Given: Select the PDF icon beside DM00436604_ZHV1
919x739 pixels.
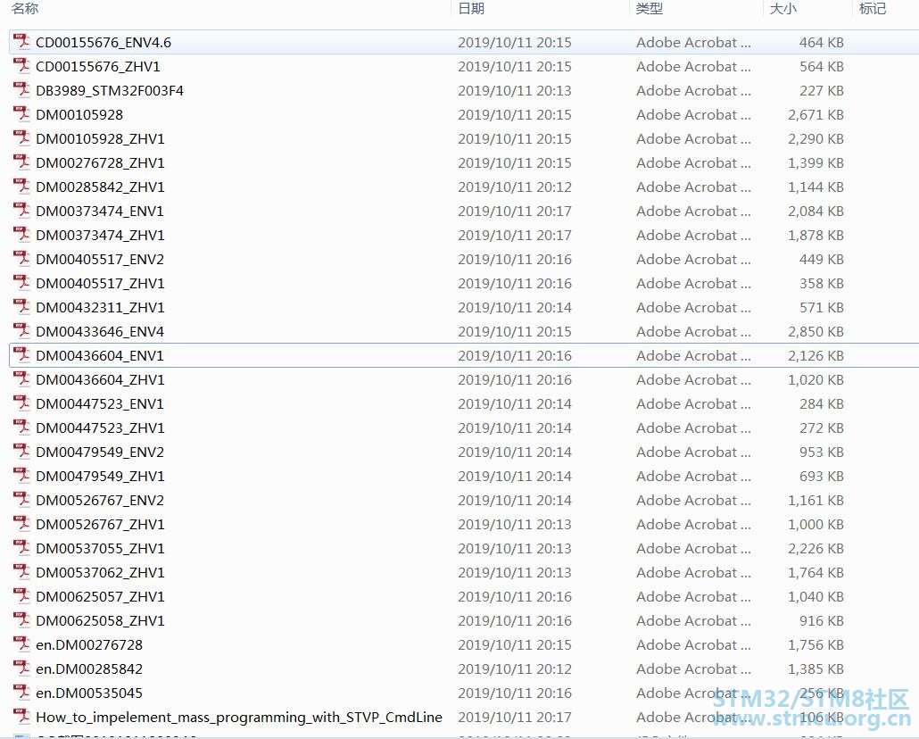Looking at the screenshot, I should [x=21, y=379].
